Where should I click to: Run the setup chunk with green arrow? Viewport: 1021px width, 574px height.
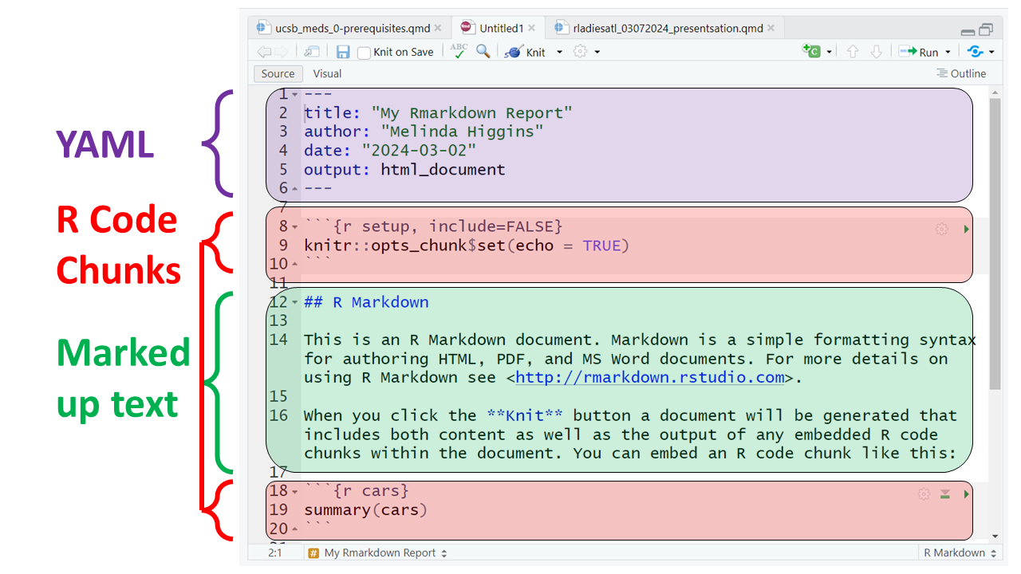coord(967,230)
